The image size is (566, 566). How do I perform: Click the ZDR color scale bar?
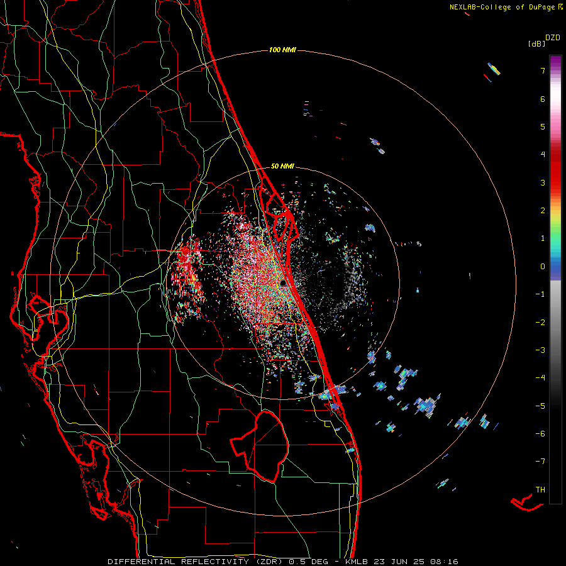(555, 279)
